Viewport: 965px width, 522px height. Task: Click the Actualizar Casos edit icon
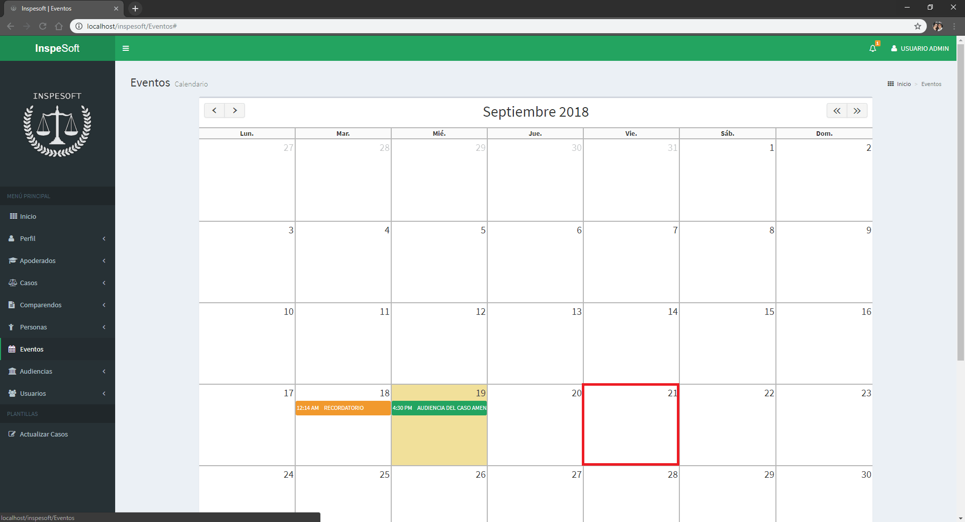(12, 434)
